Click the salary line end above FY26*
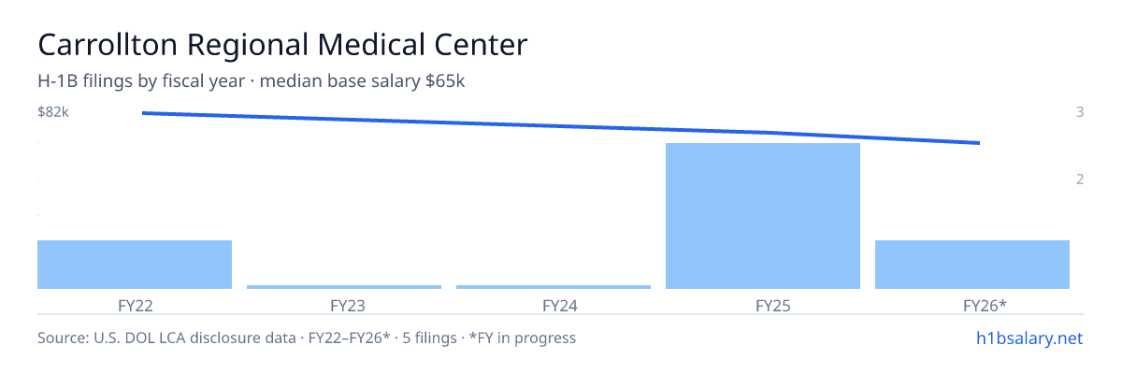 point(979,143)
